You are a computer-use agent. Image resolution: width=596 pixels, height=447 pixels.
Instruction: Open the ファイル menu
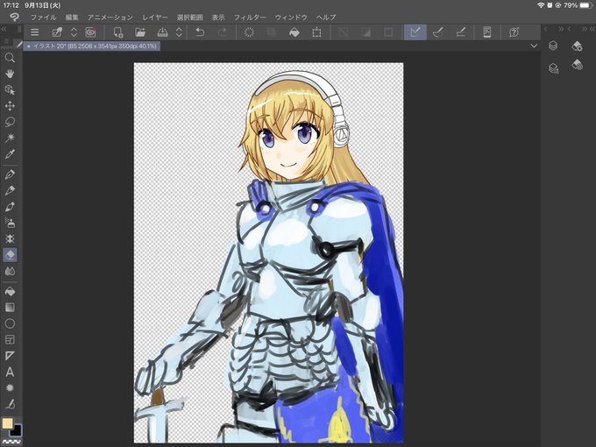43,18
